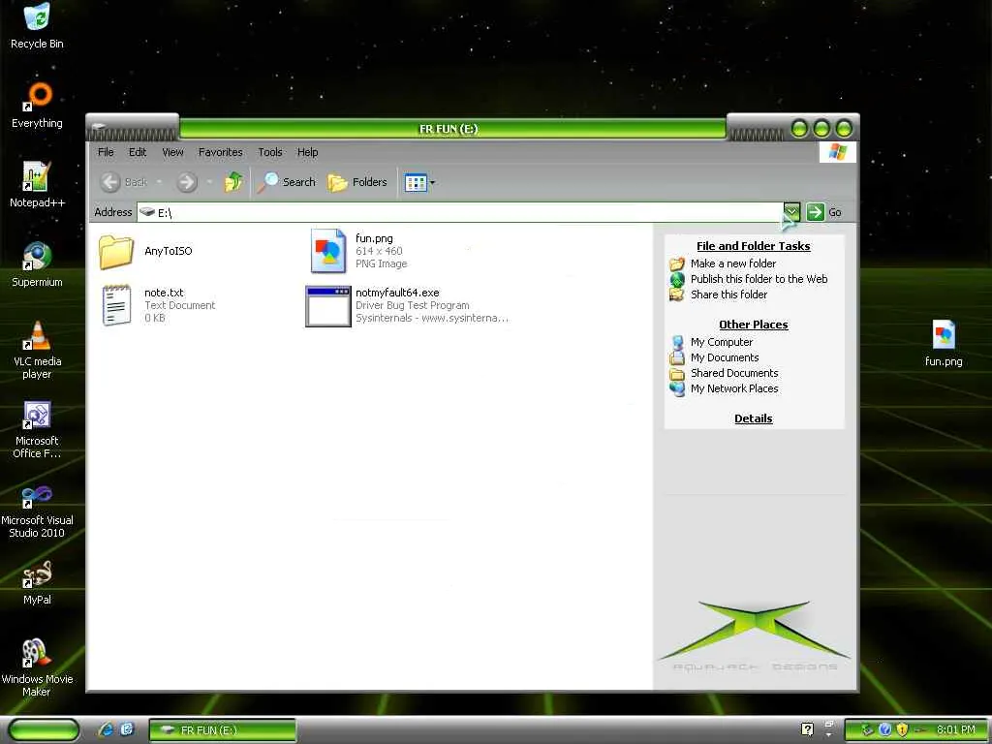Screen dimensions: 992x744
Task: Click the FR FUN (E:) taskbar button
Action: (x=223, y=729)
